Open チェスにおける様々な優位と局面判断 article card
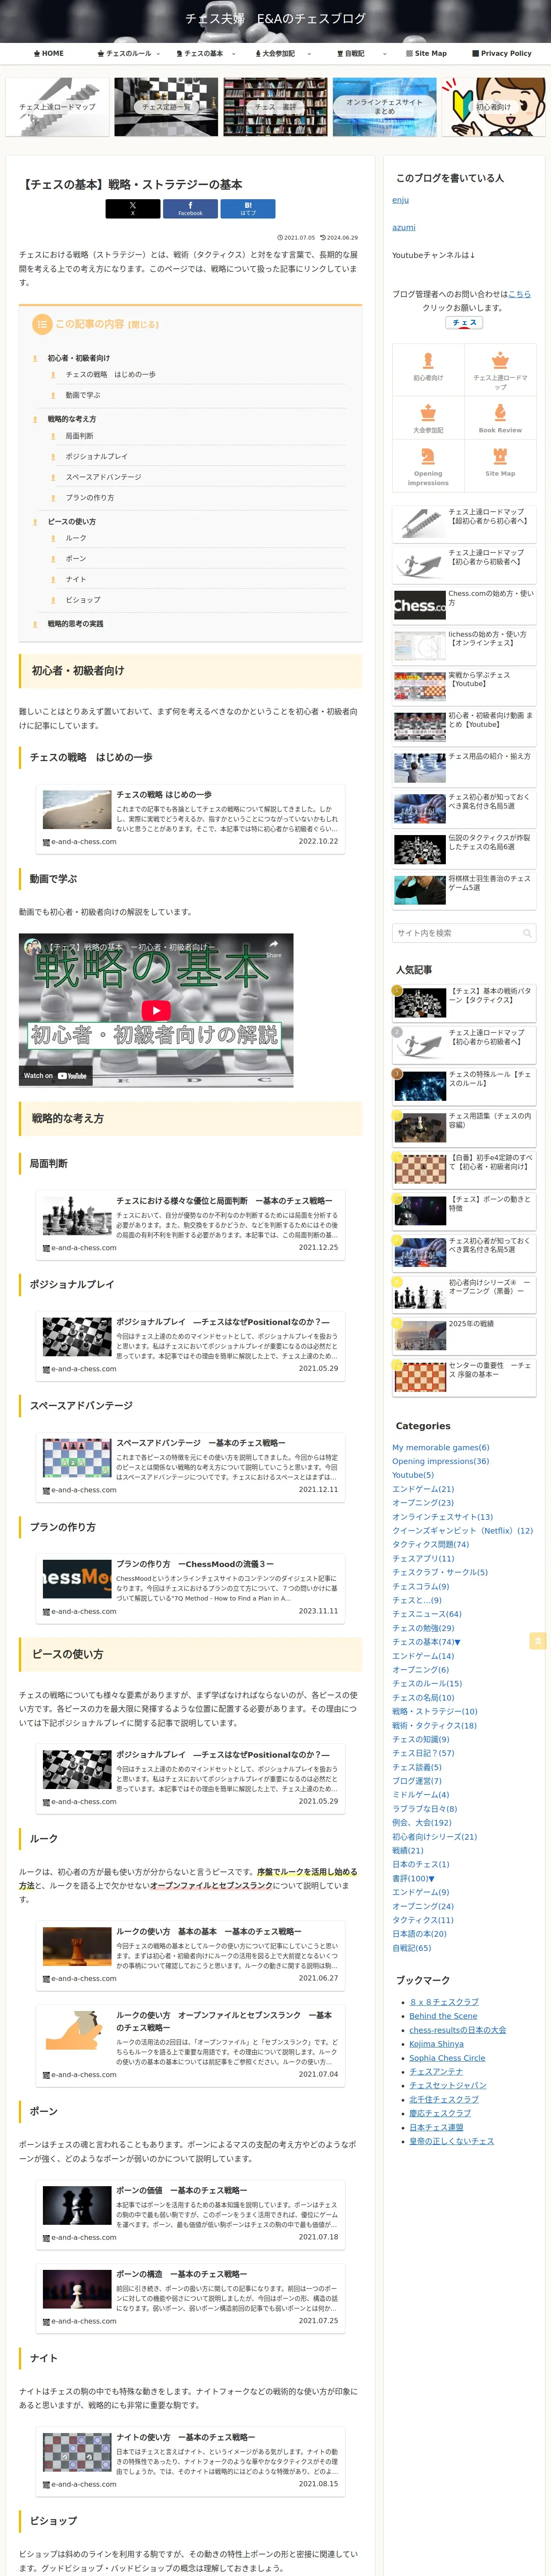This screenshot has width=551, height=2576. pos(190,1225)
